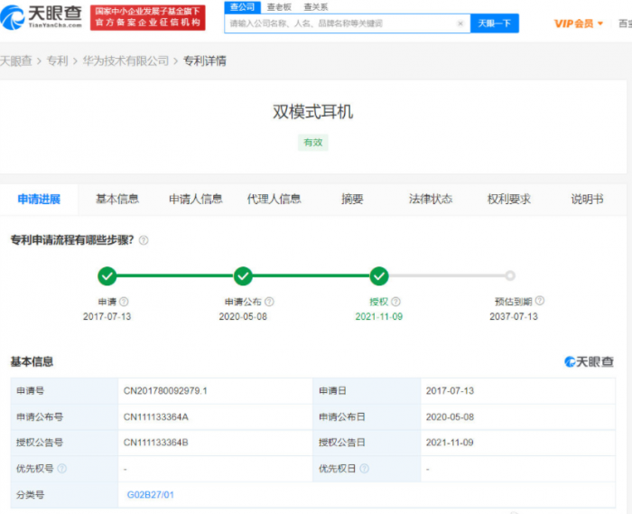The image size is (632, 514).
Task: Click help icon beside 专利申请流程有哪些步骤
Action: [x=144, y=240]
